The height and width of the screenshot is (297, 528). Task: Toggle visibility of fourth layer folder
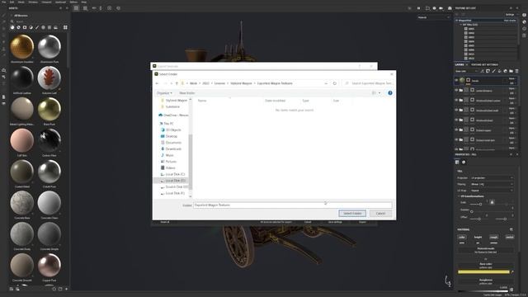coord(456,110)
